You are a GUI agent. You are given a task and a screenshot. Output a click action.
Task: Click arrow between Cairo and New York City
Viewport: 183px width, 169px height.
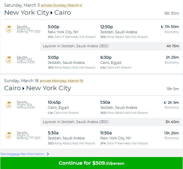[23, 88]
